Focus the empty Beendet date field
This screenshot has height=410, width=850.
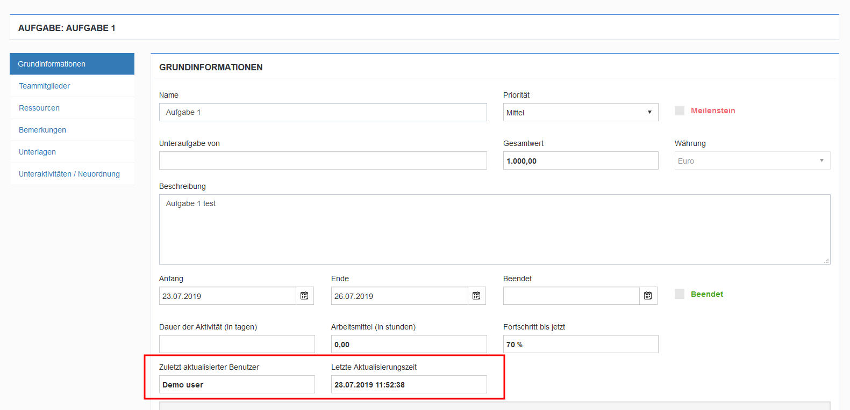click(572, 296)
